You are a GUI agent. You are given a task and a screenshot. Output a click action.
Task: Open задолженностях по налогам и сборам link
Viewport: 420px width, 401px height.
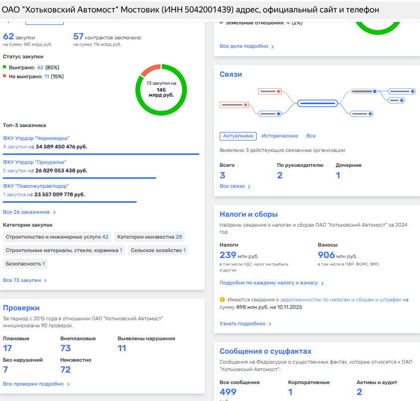[x=340, y=300]
